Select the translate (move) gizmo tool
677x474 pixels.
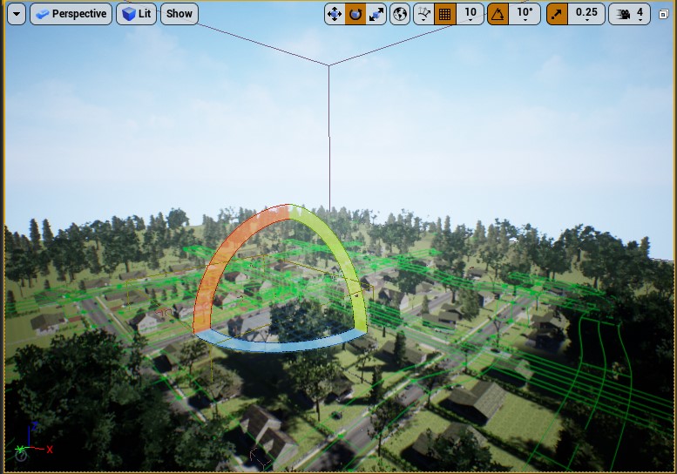coord(335,14)
